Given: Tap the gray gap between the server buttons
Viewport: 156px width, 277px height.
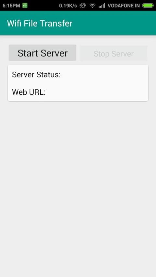Looking at the screenshot, I should 78,53.
